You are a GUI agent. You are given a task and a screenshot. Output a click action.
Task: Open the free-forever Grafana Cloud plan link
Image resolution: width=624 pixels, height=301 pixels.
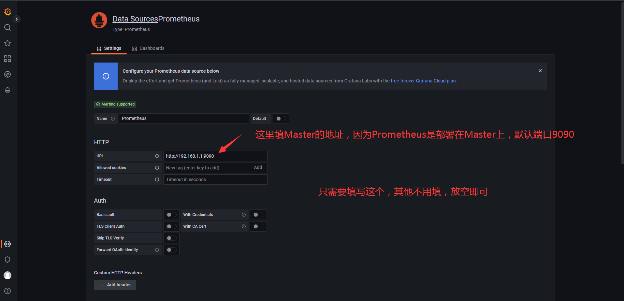click(423, 81)
